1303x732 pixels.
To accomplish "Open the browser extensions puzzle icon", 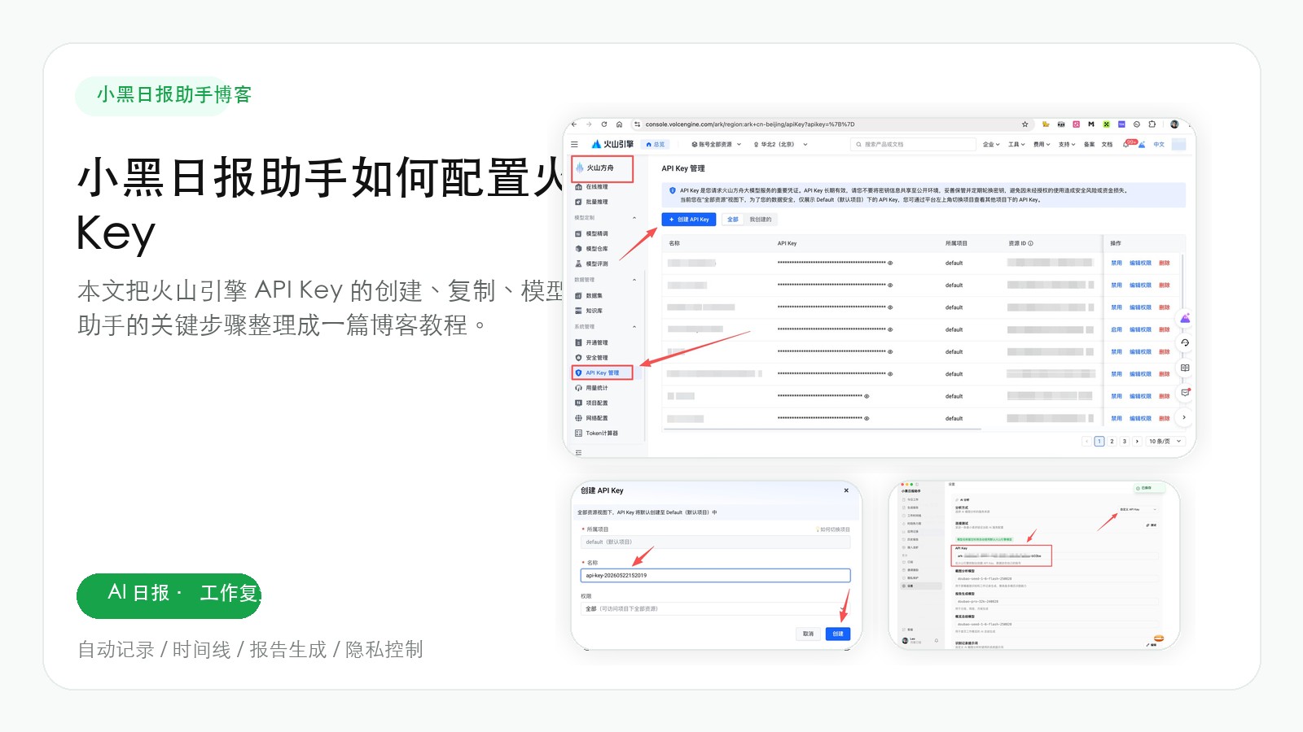I will [1152, 124].
